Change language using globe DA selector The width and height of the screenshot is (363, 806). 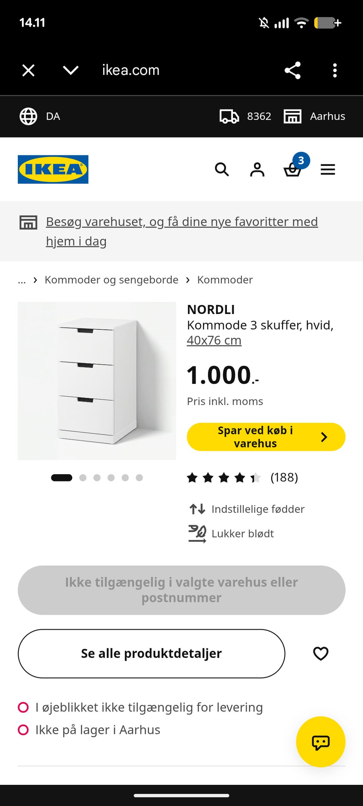(40, 116)
